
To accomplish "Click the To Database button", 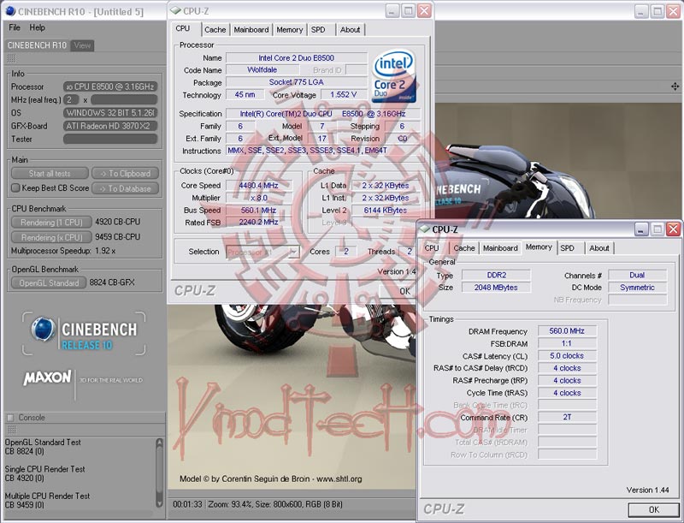I will [125, 188].
